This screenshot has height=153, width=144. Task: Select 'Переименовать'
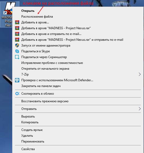point(78,141)
